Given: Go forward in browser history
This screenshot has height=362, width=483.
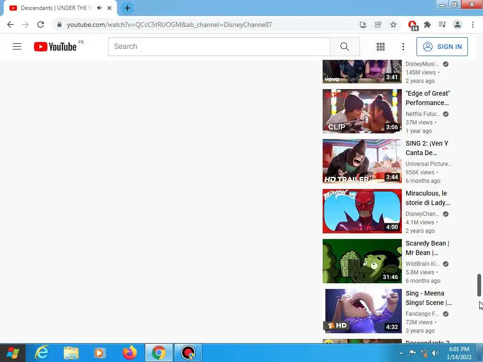Looking at the screenshot, I should [x=25, y=25].
